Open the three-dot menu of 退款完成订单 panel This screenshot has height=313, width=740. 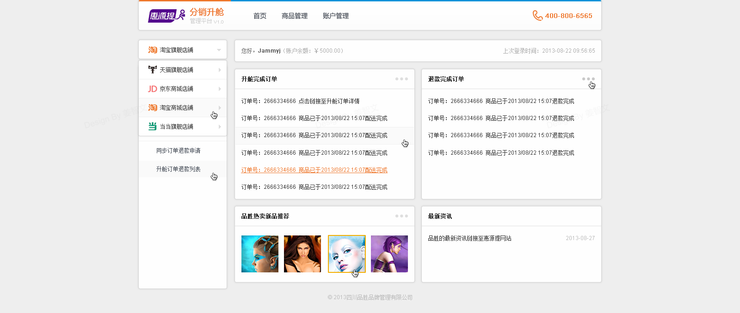coord(588,79)
